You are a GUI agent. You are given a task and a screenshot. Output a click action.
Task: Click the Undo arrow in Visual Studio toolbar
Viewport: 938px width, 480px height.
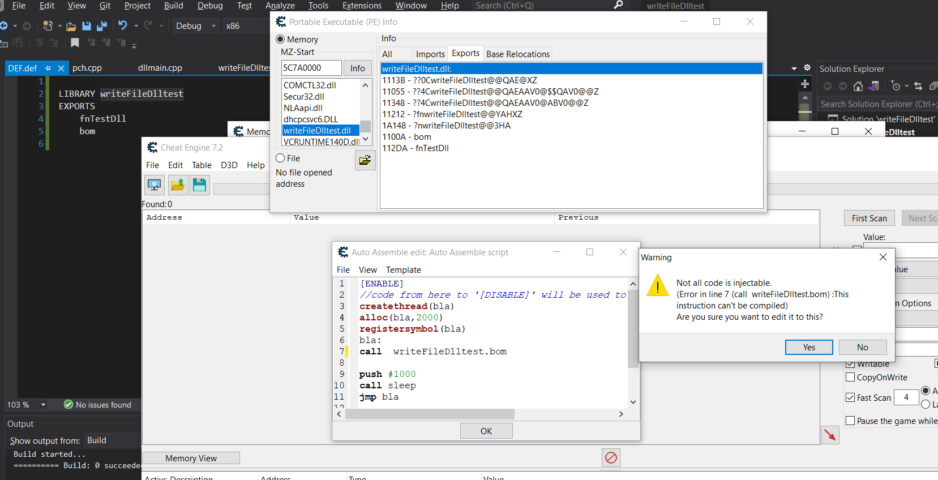click(x=122, y=25)
